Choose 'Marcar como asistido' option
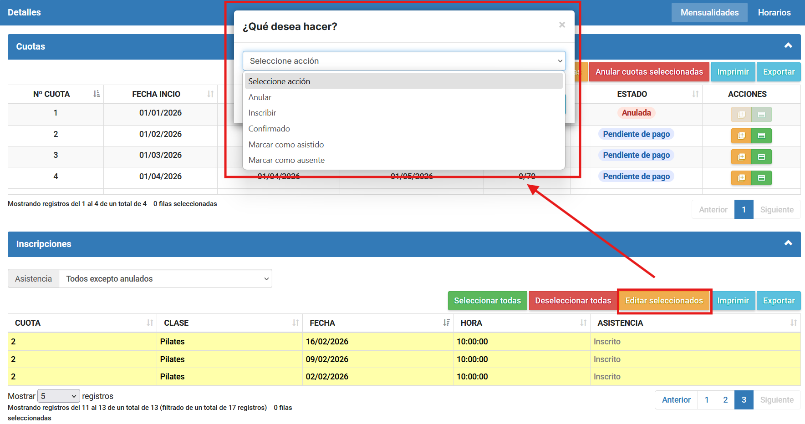Screen dimensions: 805x424 click(x=286, y=145)
